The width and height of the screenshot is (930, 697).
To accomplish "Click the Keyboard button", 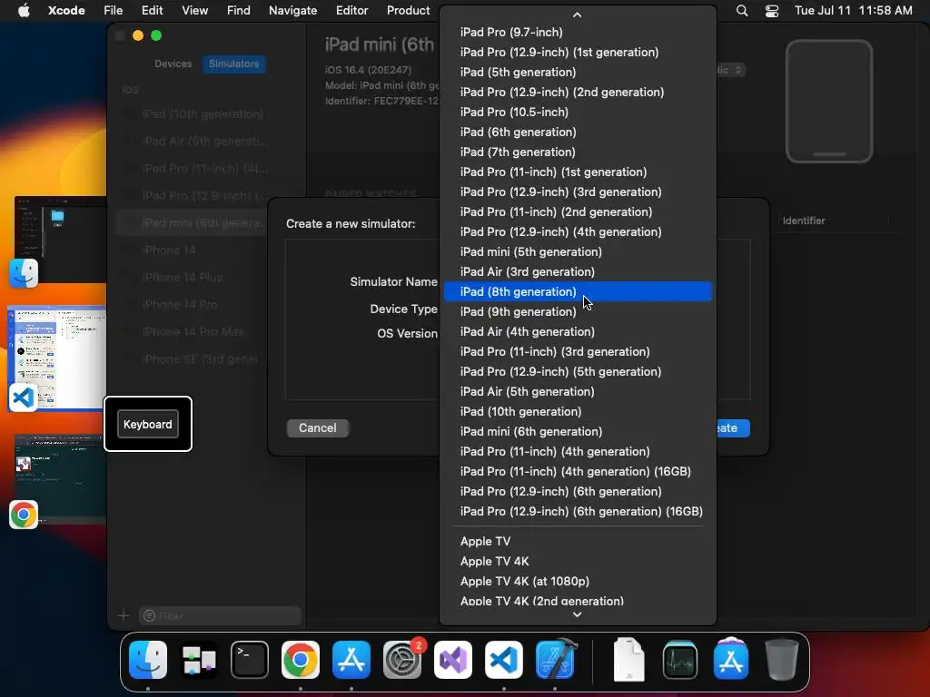I will point(148,425).
